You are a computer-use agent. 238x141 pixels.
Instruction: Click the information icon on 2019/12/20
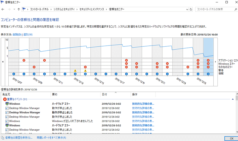[147, 74]
